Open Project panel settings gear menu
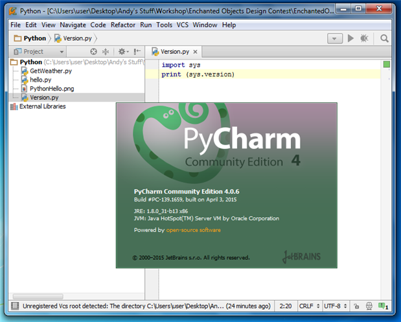 123,52
